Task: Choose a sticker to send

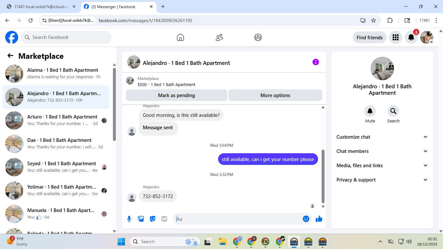Action: tap(153, 219)
